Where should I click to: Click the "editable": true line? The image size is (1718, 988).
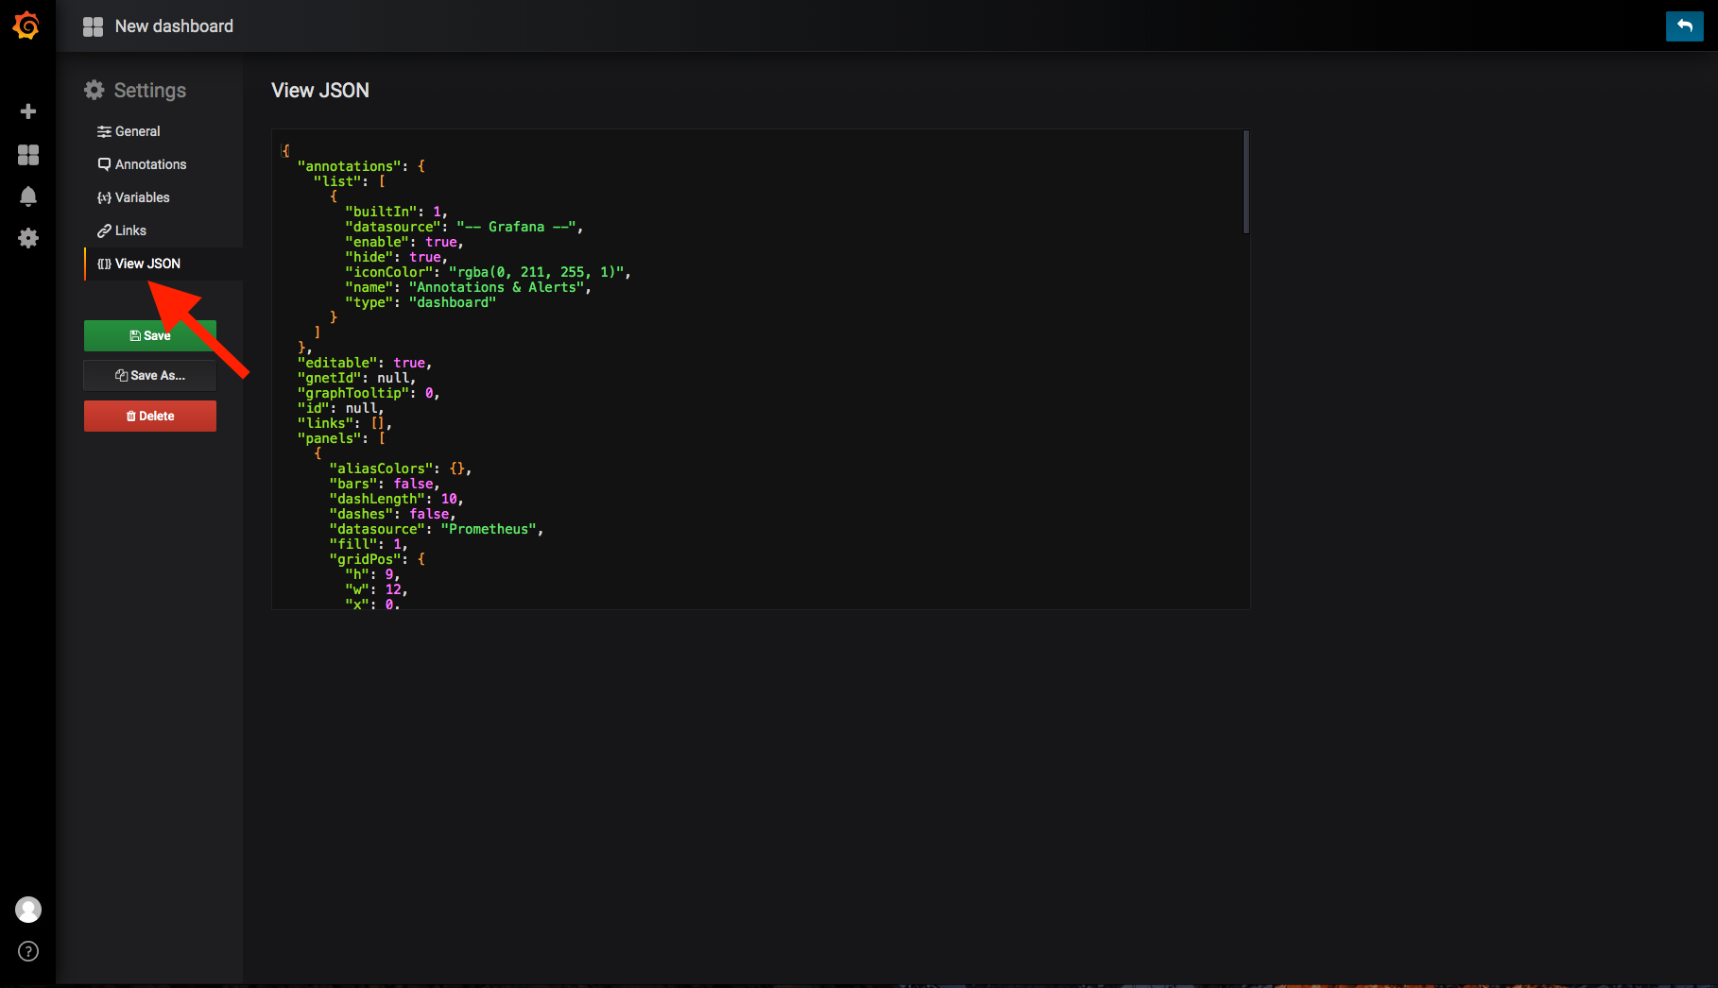pyautogui.click(x=365, y=363)
